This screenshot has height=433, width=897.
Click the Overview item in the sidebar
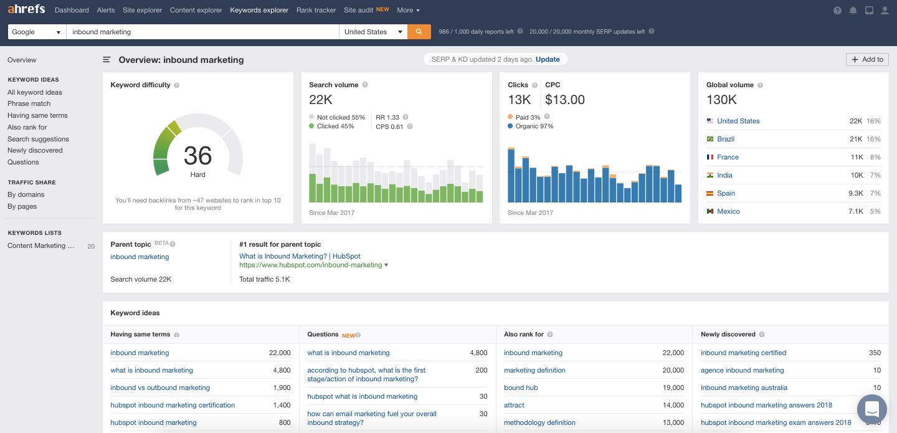pyautogui.click(x=22, y=60)
